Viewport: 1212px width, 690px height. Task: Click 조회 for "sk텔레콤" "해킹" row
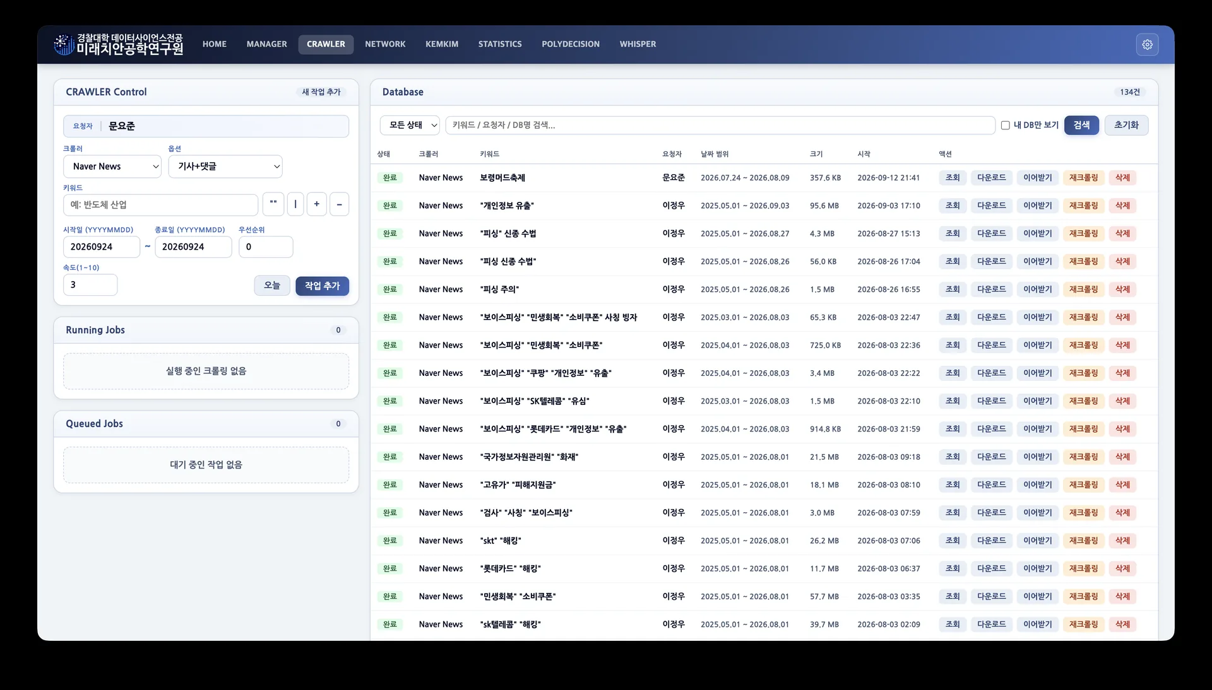point(952,624)
